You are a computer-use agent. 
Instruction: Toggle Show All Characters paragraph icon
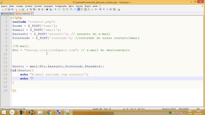75,9
